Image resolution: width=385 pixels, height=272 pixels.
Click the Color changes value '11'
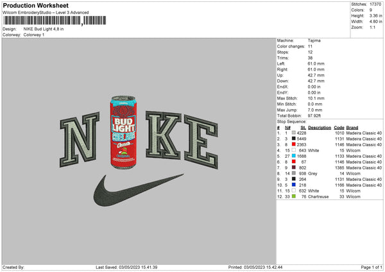point(310,46)
